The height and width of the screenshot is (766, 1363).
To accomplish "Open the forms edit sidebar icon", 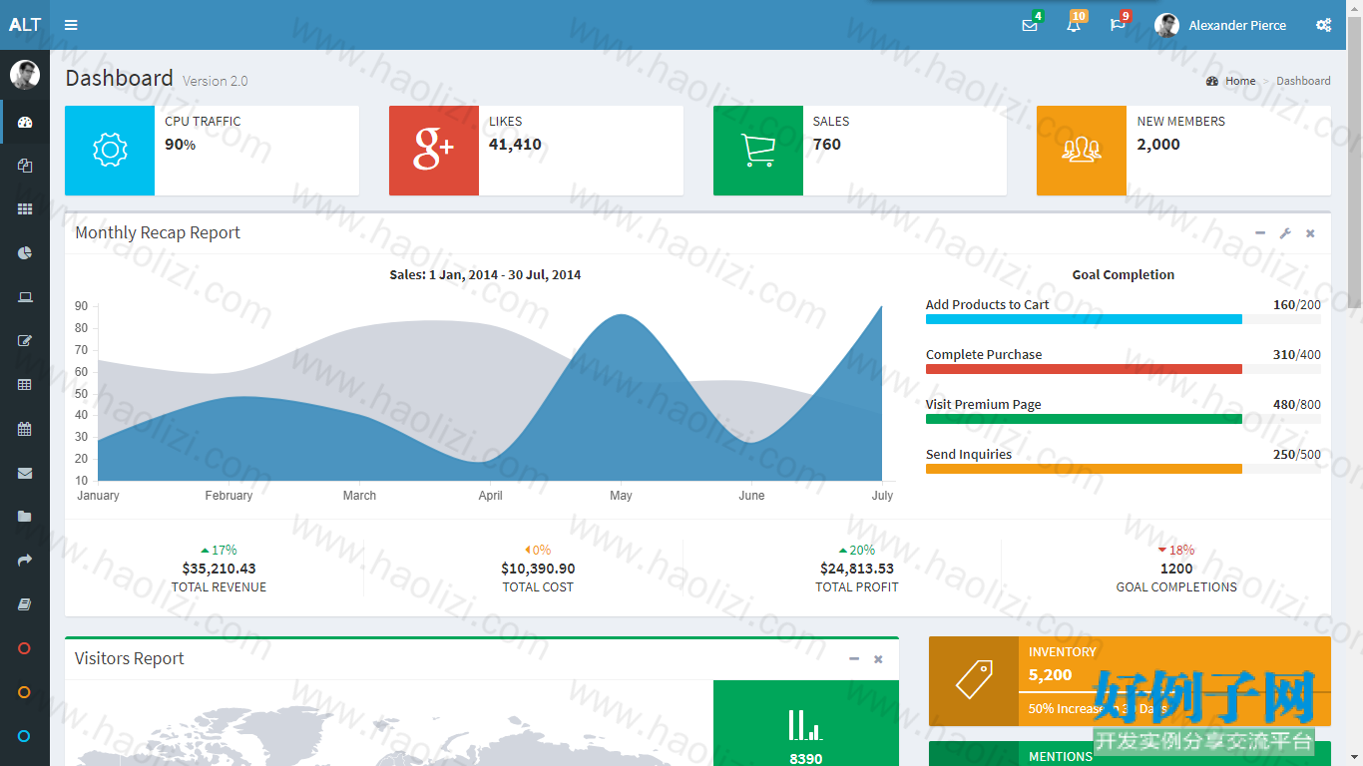I will 25,341.
